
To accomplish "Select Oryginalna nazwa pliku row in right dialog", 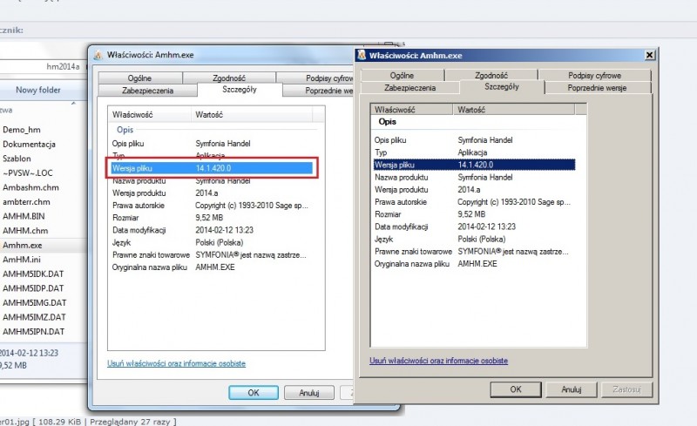I will point(474,264).
